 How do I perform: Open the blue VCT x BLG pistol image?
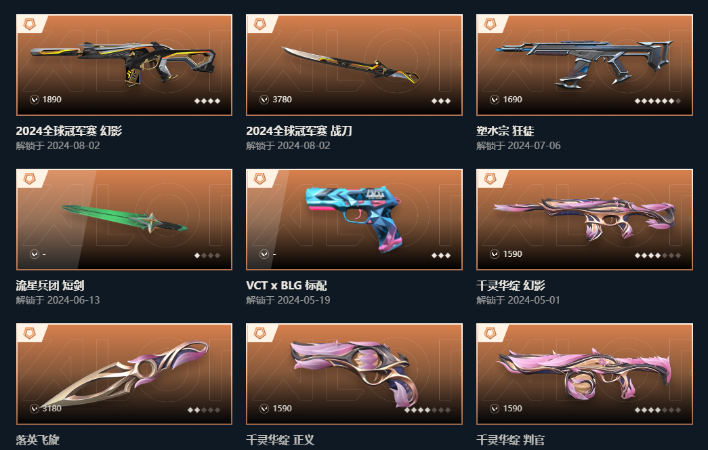354,218
